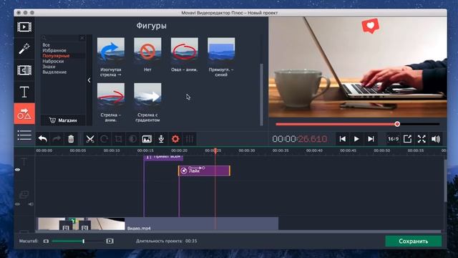Image resolution: width=458 pixels, height=258 pixels.
Task: Open the Titles text tab
Action: 24,92
